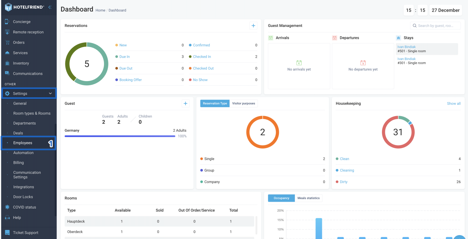Click Show all in Housekeeping
Image resolution: width=468 pixels, height=239 pixels.
pyautogui.click(x=454, y=103)
